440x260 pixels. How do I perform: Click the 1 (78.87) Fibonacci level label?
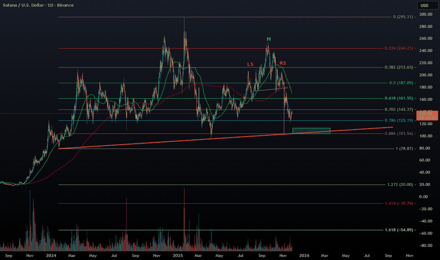point(404,148)
